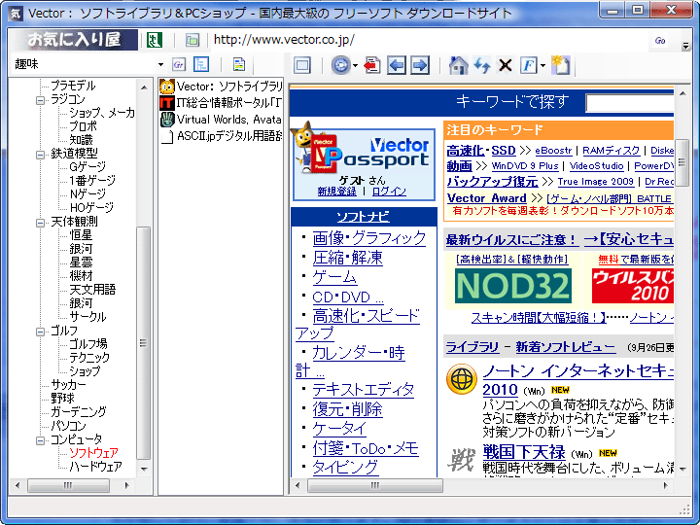
Task: Select the ガーデニング tree item
Action: pyautogui.click(x=79, y=411)
